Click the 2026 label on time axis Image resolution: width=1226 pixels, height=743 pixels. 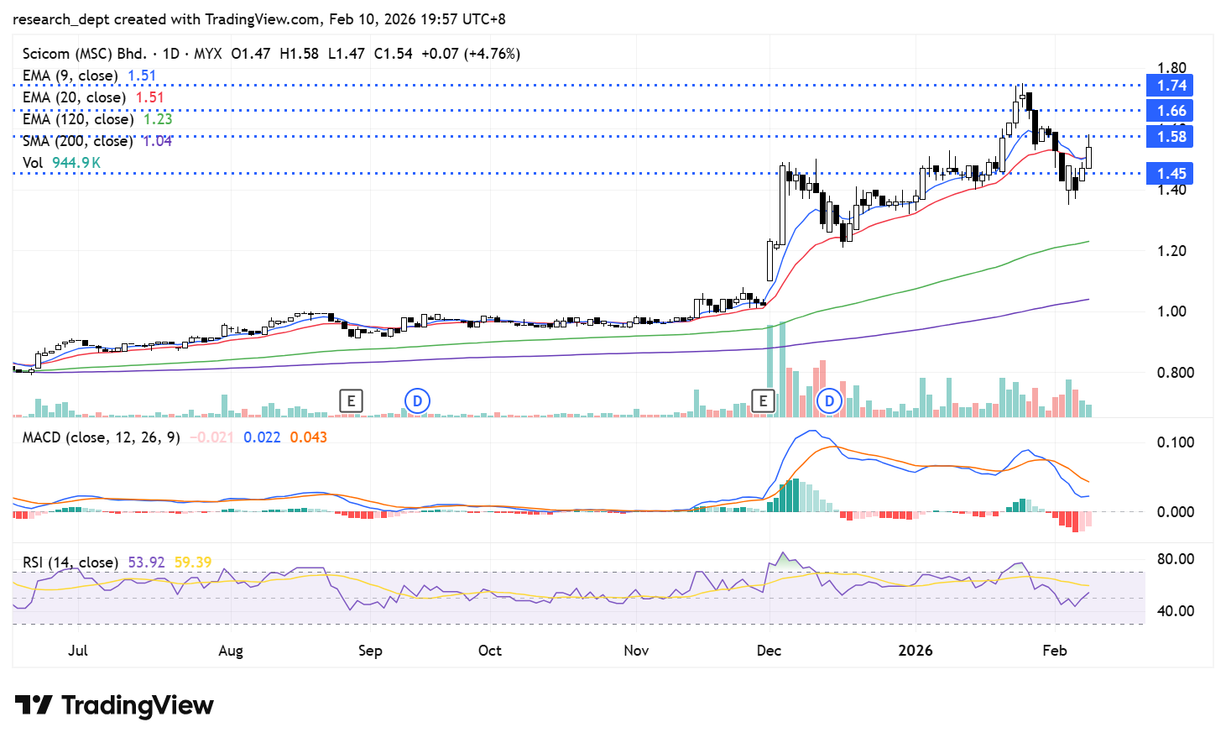[915, 651]
